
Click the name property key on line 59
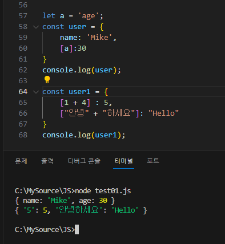click(69, 38)
